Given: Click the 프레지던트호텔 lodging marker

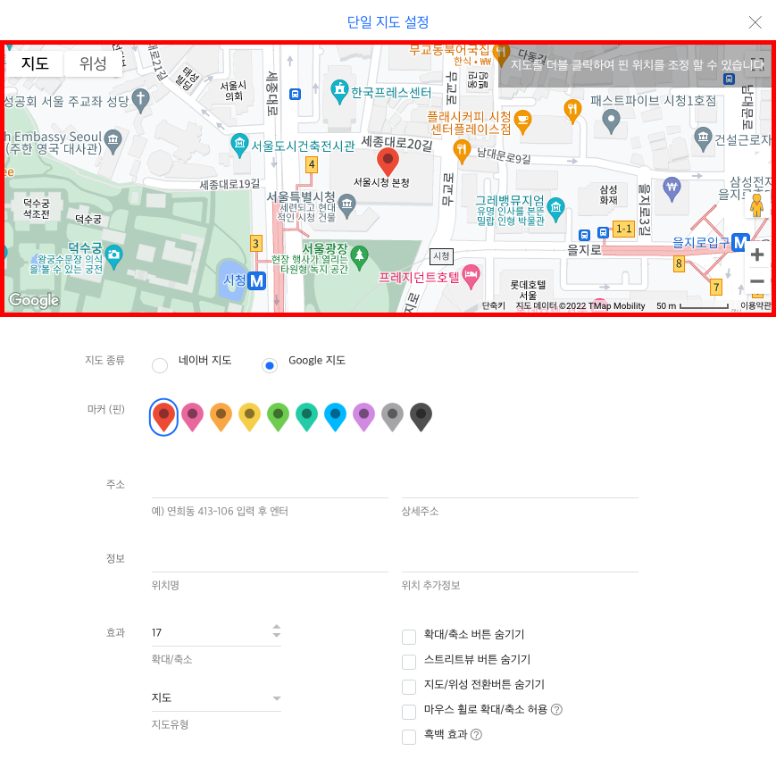Looking at the screenshot, I should [x=471, y=276].
